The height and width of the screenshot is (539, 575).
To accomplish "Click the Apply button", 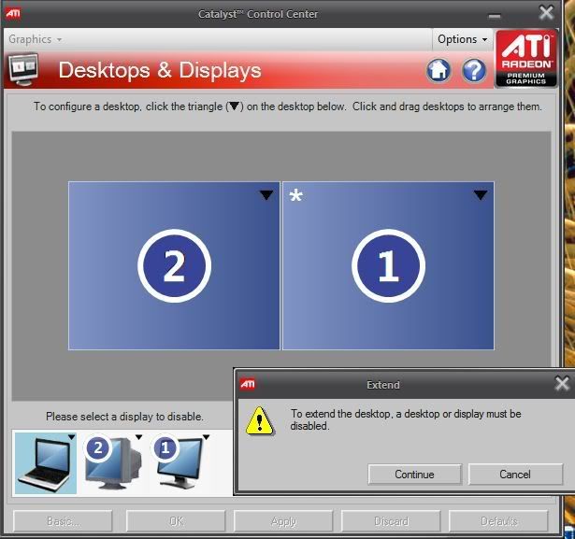I will 283,520.
